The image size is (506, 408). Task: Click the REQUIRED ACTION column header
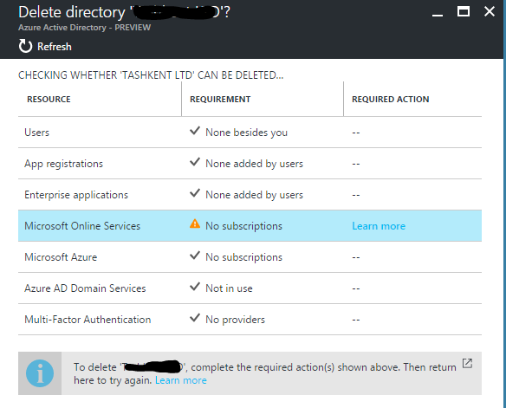point(391,99)
